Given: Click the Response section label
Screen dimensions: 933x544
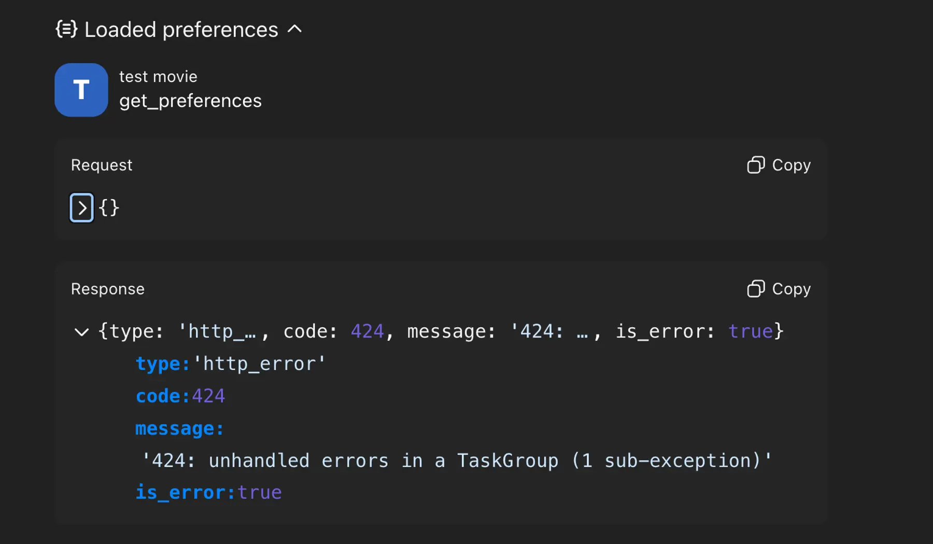Looking at the screenshot, I should coord(108,289).
